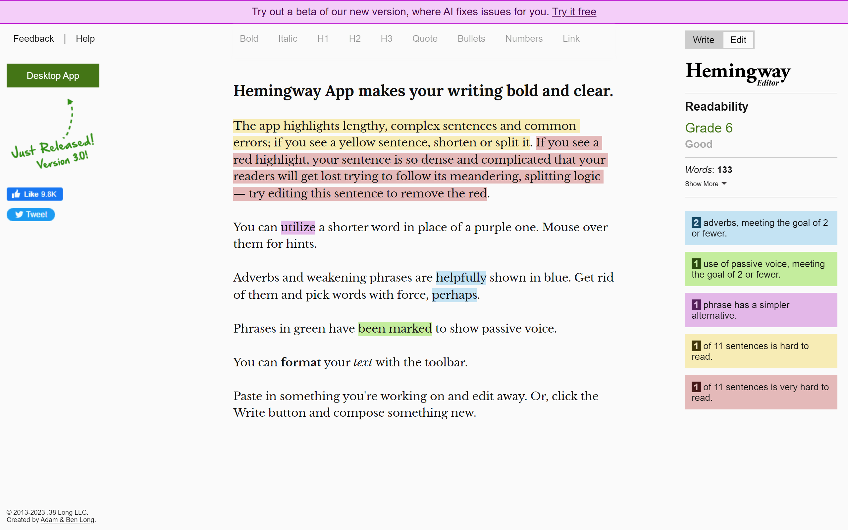This screenshot has width=848, height=530.
Task: Switch to Write mode
Action: tap(703, 40)
